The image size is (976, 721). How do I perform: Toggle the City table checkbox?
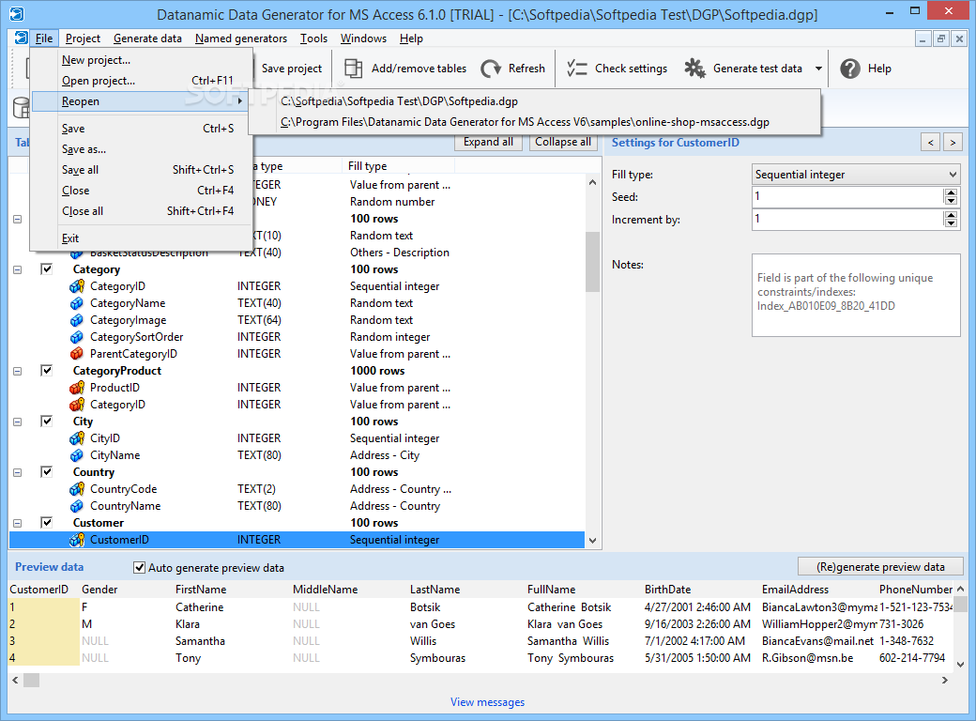point(47,421)
